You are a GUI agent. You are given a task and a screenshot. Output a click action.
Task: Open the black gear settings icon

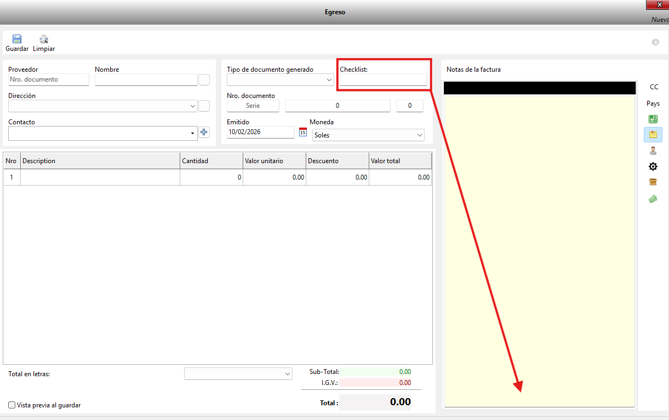(653, 166)
